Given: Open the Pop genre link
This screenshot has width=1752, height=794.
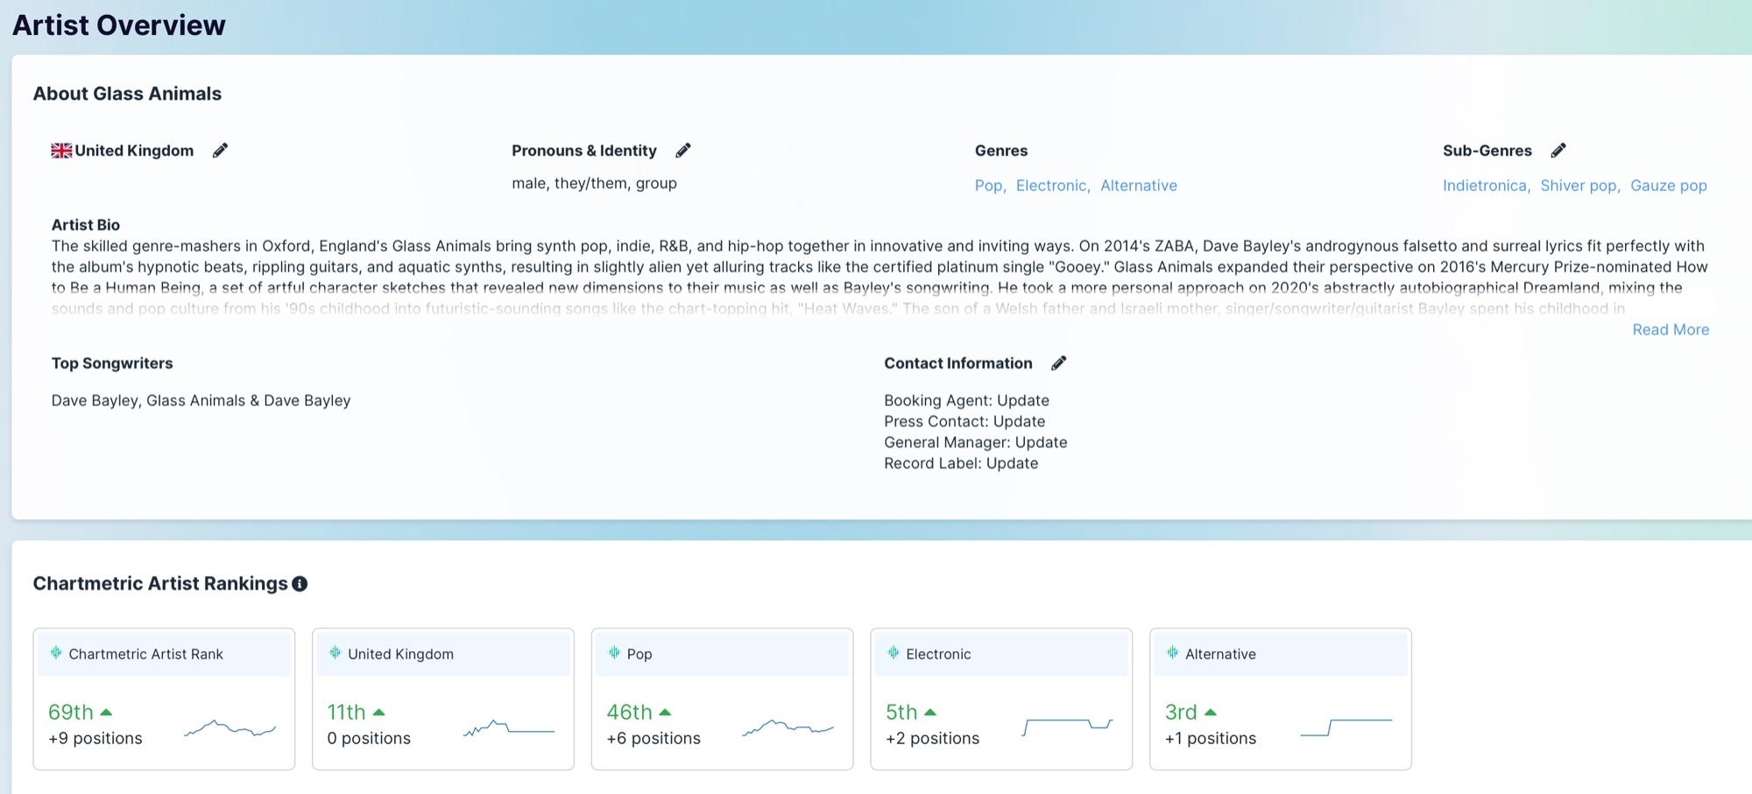Looking at the screenshot, I should pyautogui.click(x=989, y=186).
